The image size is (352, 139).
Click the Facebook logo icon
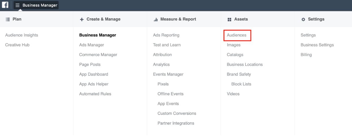[5, 5]
